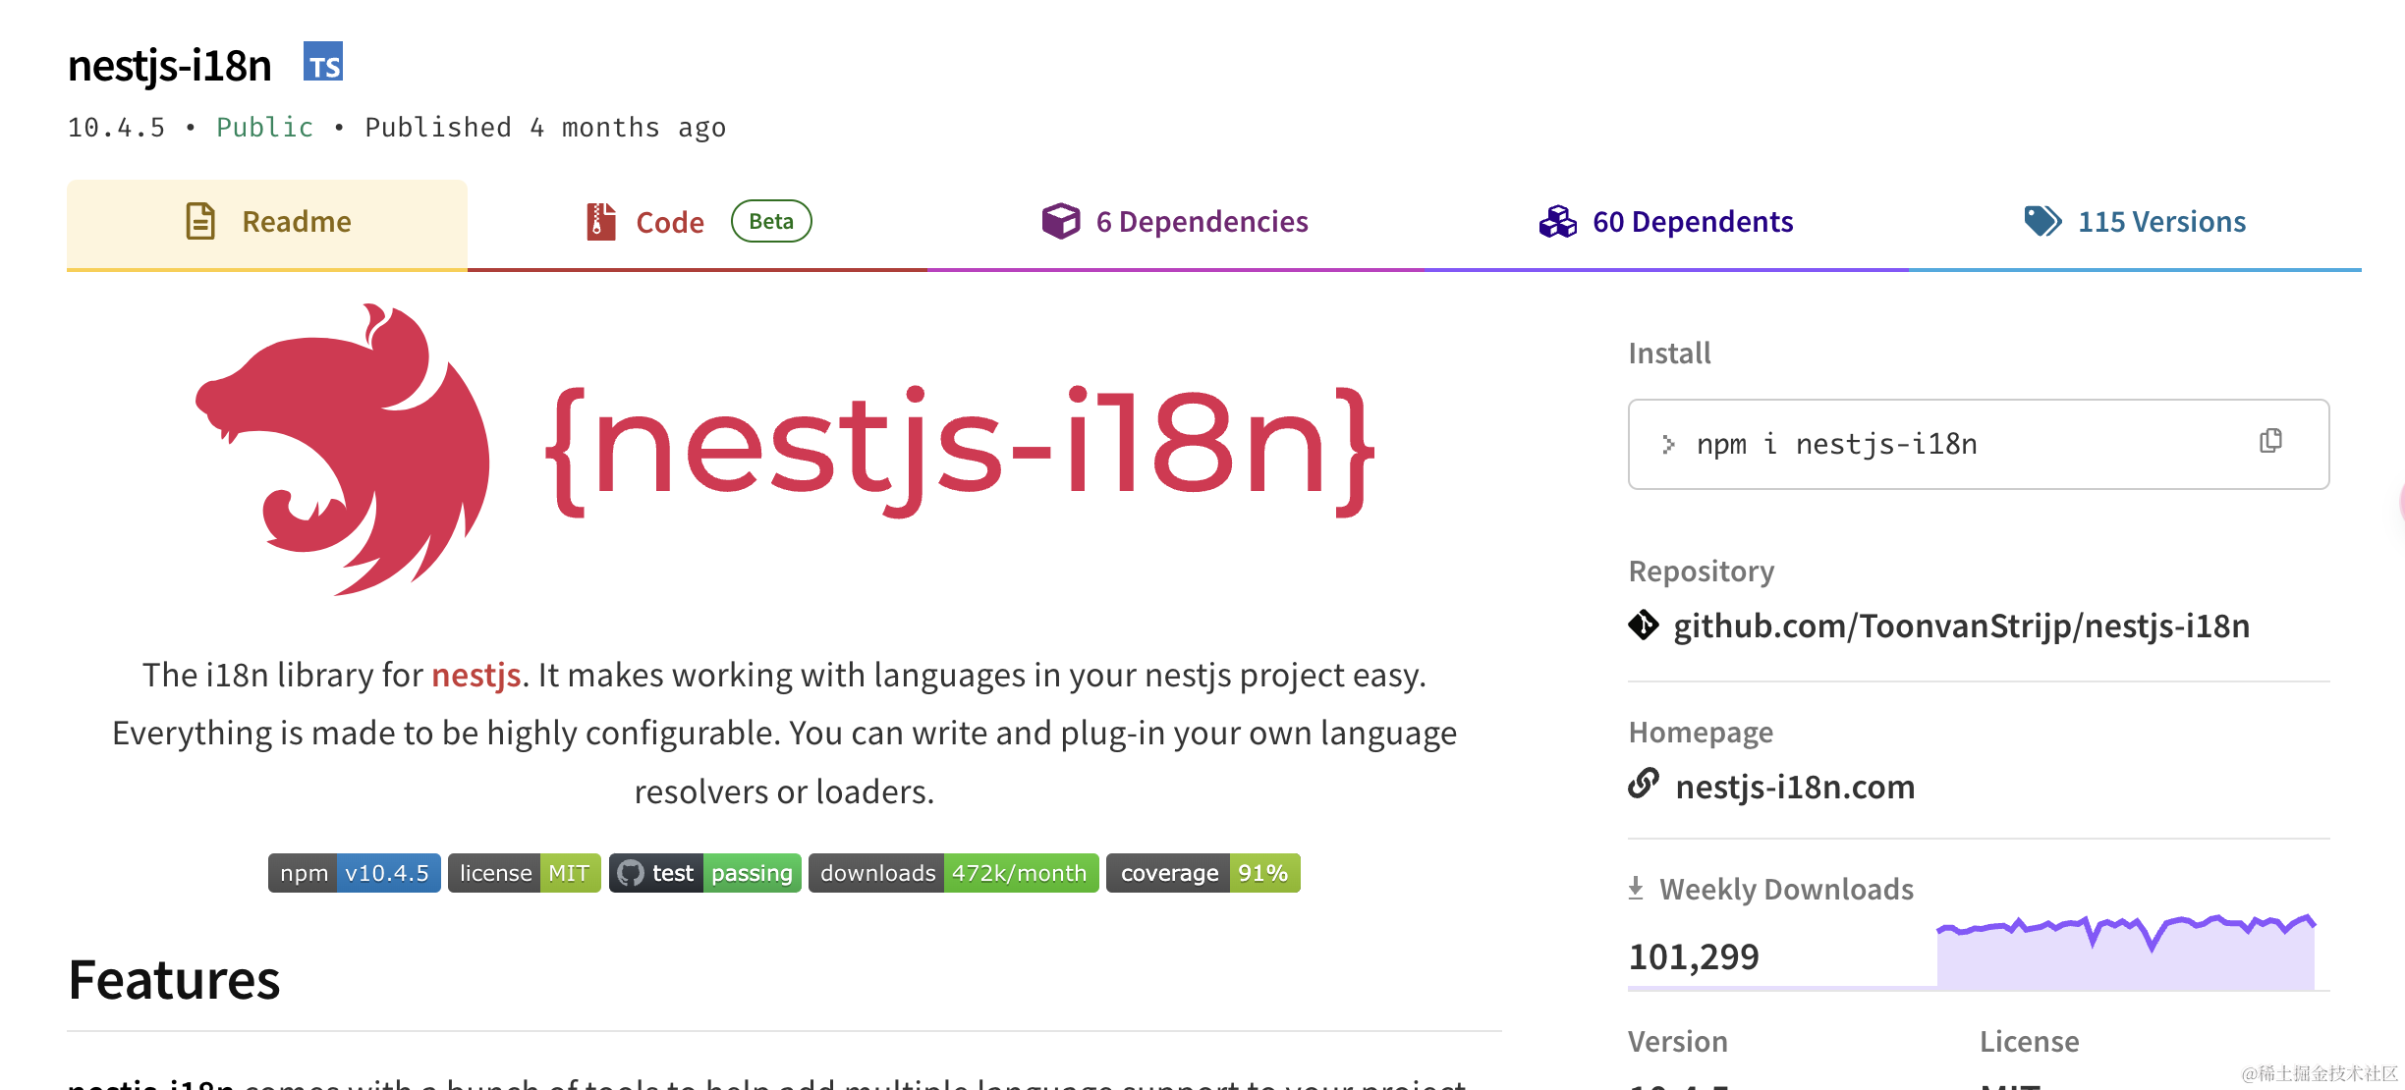Open the 60 Dependents tab

(1692, 222)
